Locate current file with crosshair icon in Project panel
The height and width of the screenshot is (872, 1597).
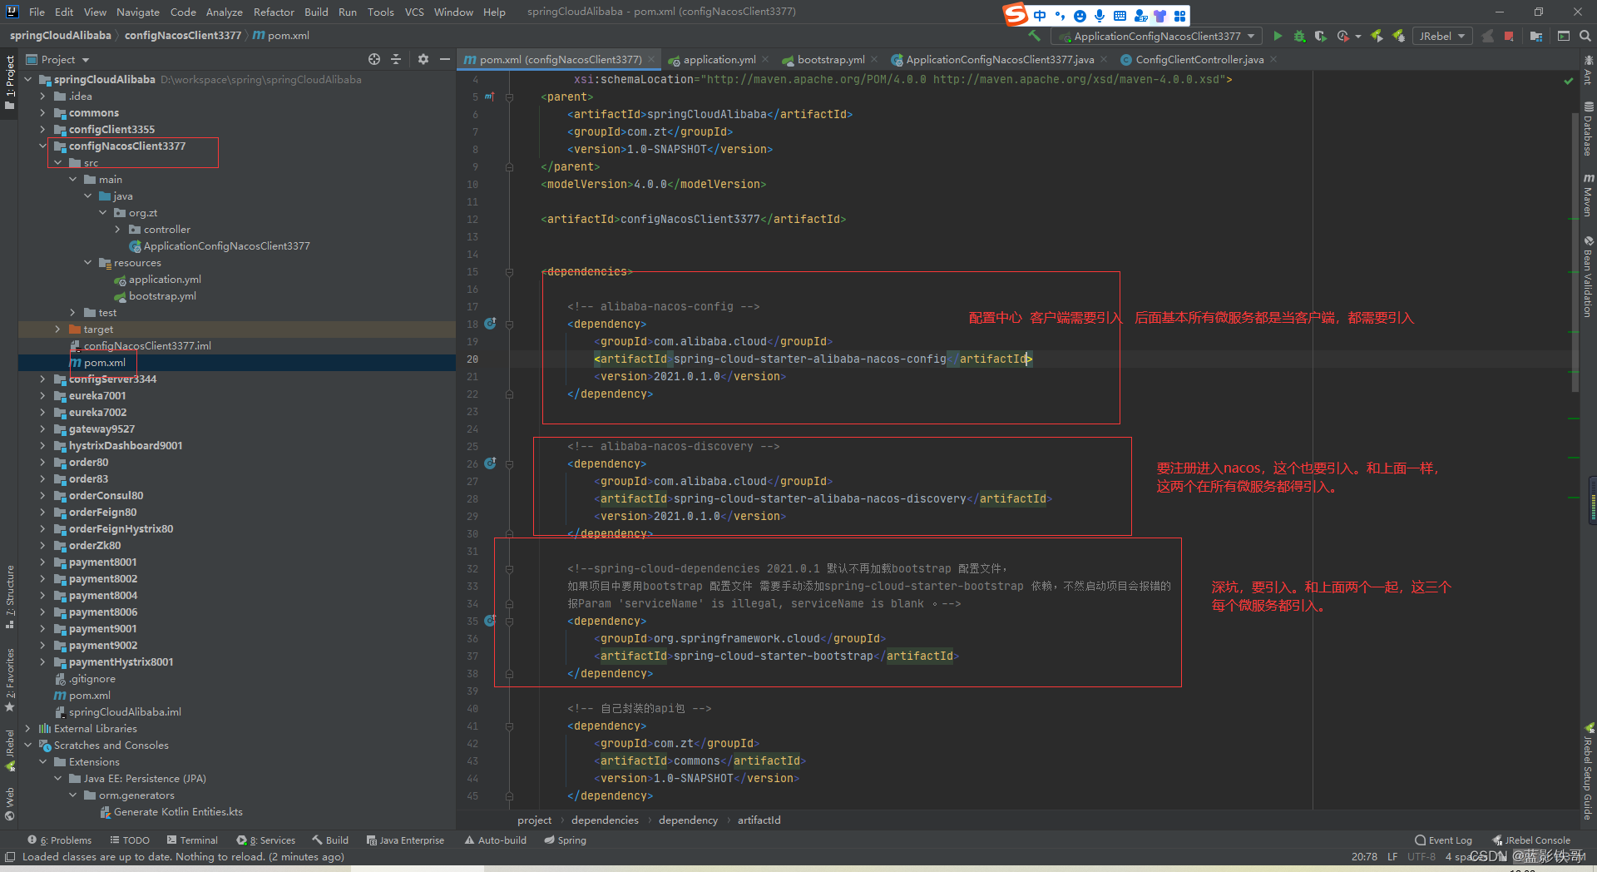(x=374, y=59)
